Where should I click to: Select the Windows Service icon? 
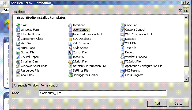[122, 57]
